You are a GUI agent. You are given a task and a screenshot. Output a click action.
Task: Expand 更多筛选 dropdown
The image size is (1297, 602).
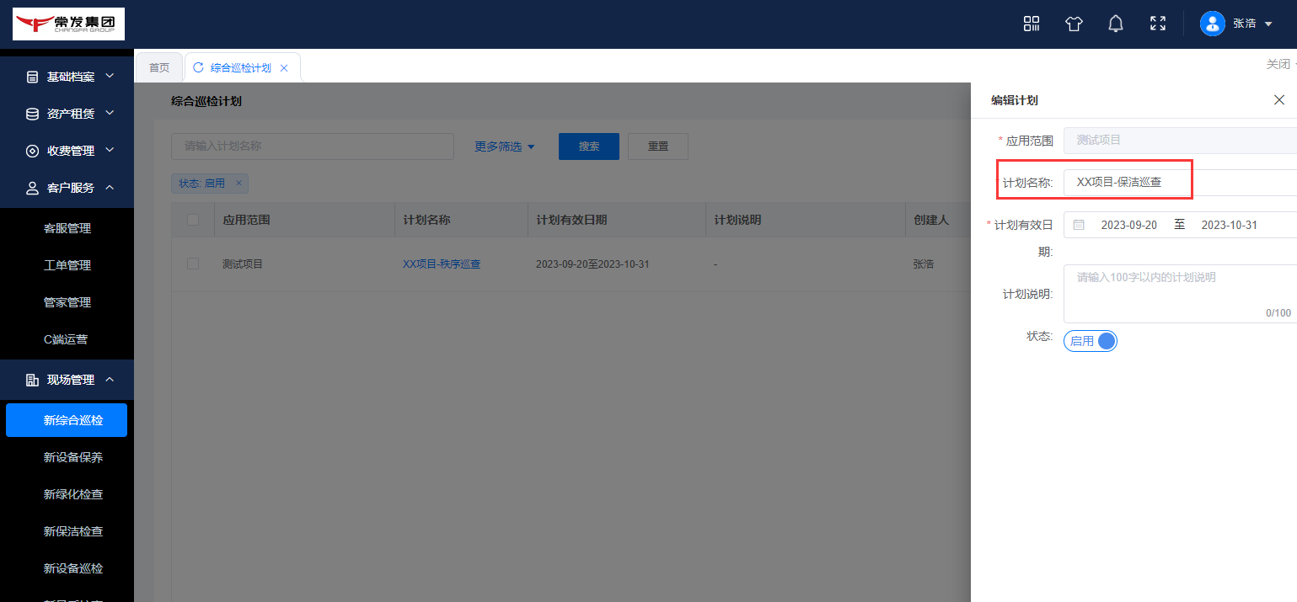pyautogui.click(x=504, y=147)
